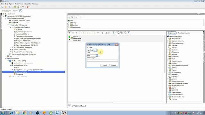Click the first IP octet field 192

(x=88, y=50)
